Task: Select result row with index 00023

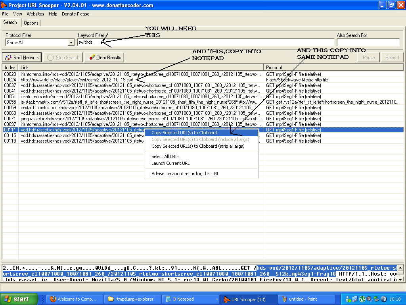Action: click(203, 74)
